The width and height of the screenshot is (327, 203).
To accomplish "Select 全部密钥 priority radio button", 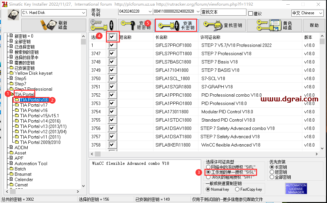I will click(x=272, y=177).
